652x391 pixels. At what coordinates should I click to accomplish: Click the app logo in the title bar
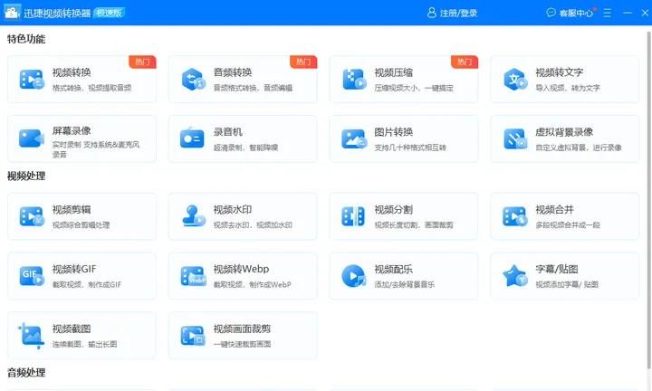12,13
